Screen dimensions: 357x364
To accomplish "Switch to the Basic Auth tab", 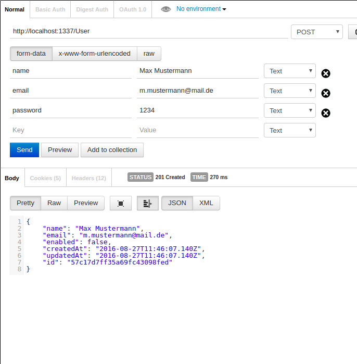I will pos(50,9).
